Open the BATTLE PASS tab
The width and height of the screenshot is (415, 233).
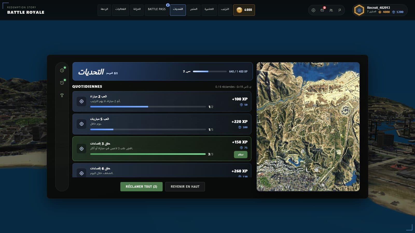point(157,10)
